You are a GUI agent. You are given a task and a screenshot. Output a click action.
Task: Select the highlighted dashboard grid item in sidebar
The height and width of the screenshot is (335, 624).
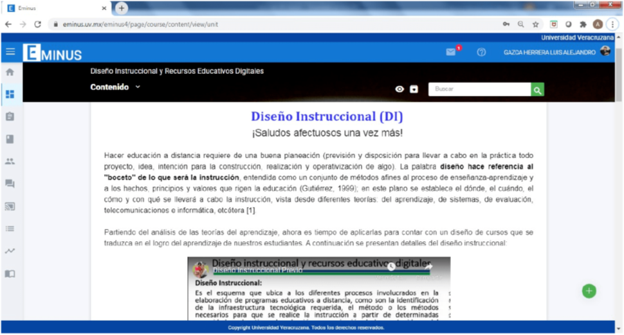click(x=10, y=94)
